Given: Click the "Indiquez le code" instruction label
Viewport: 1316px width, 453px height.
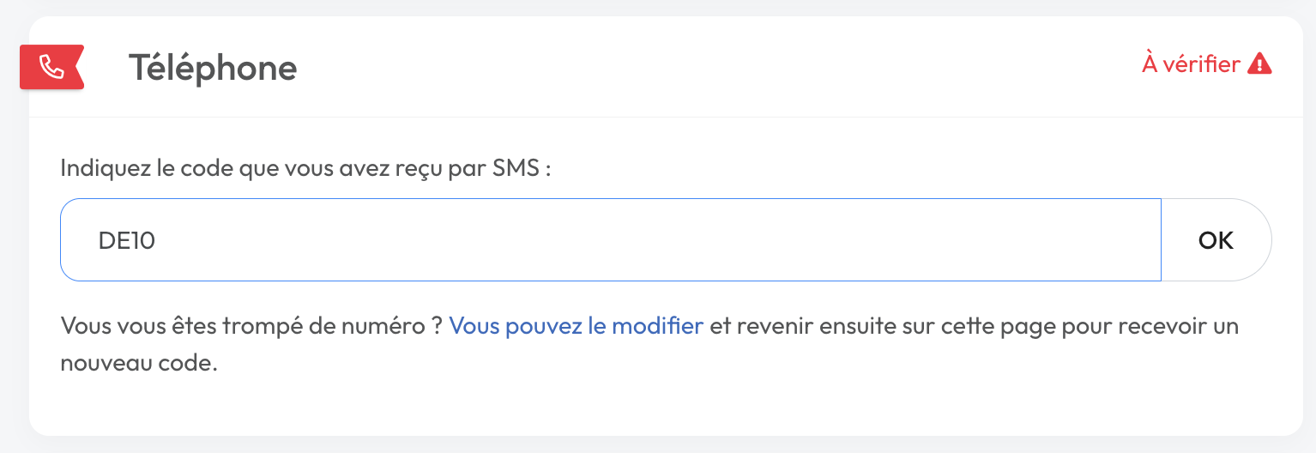Looking at the screenshot, I should click(305, 168).
